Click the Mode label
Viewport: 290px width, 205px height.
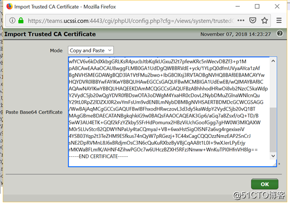pyautogui.click(x=56, y=50)
